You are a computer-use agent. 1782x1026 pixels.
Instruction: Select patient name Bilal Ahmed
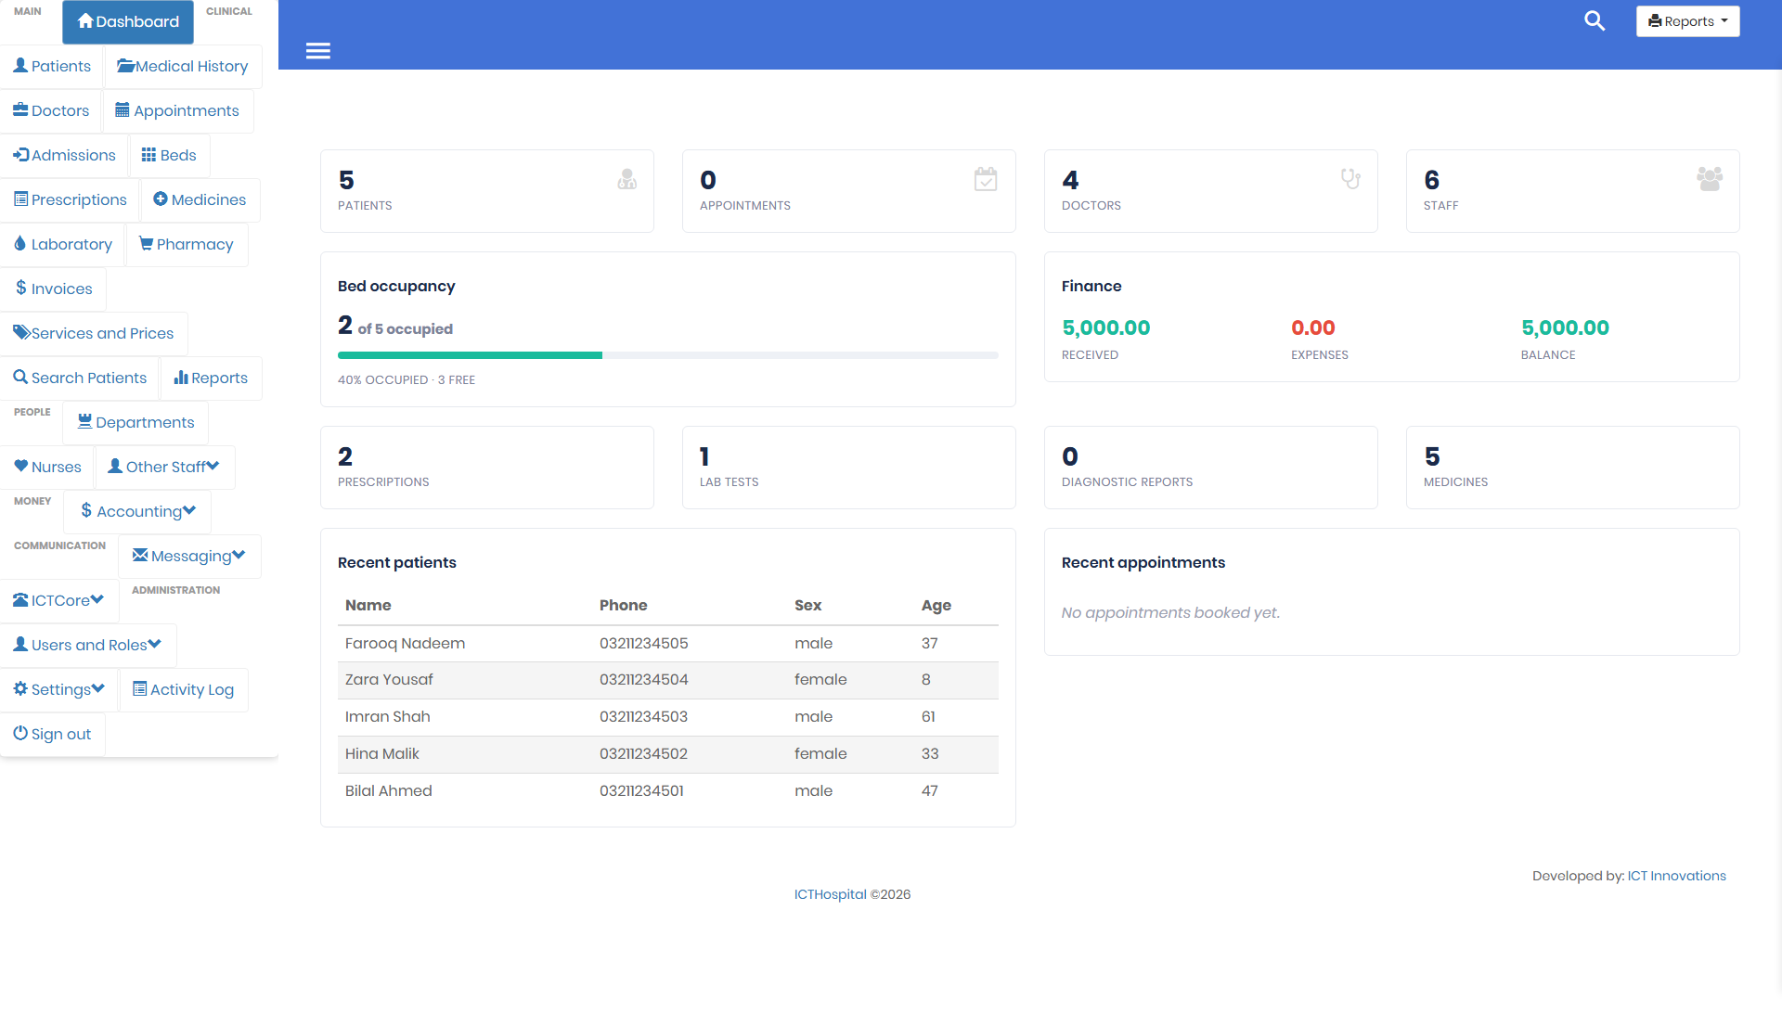tap(389, 791)
